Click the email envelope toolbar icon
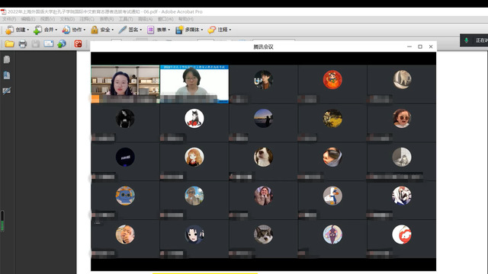Image resolution: width=488 pixels, height=274 pixels. point(49,44)
